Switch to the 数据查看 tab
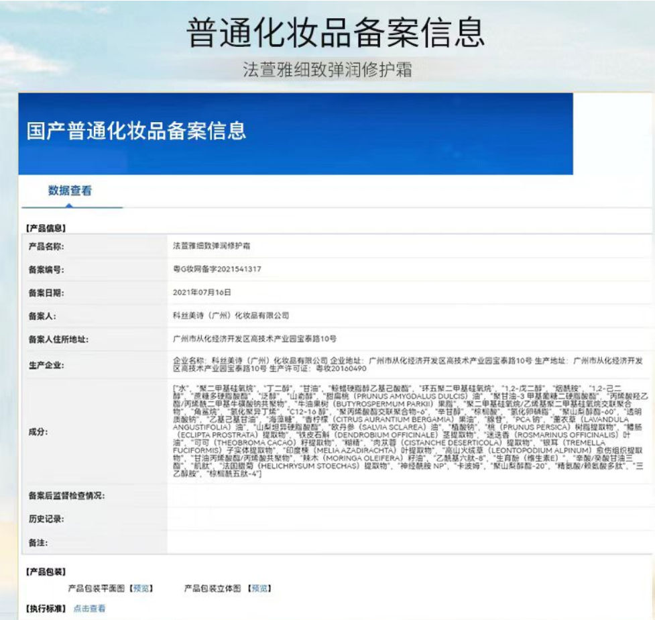Screen dimensions: 655x620 [70, 191]
